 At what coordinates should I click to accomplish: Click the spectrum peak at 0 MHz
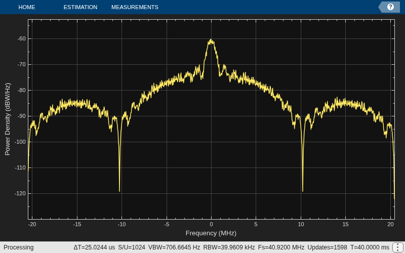click(211, 40)
